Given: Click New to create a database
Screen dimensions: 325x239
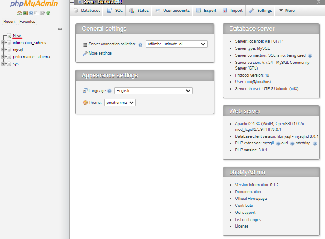Looking at the screenshot, I should click(17, 36).
